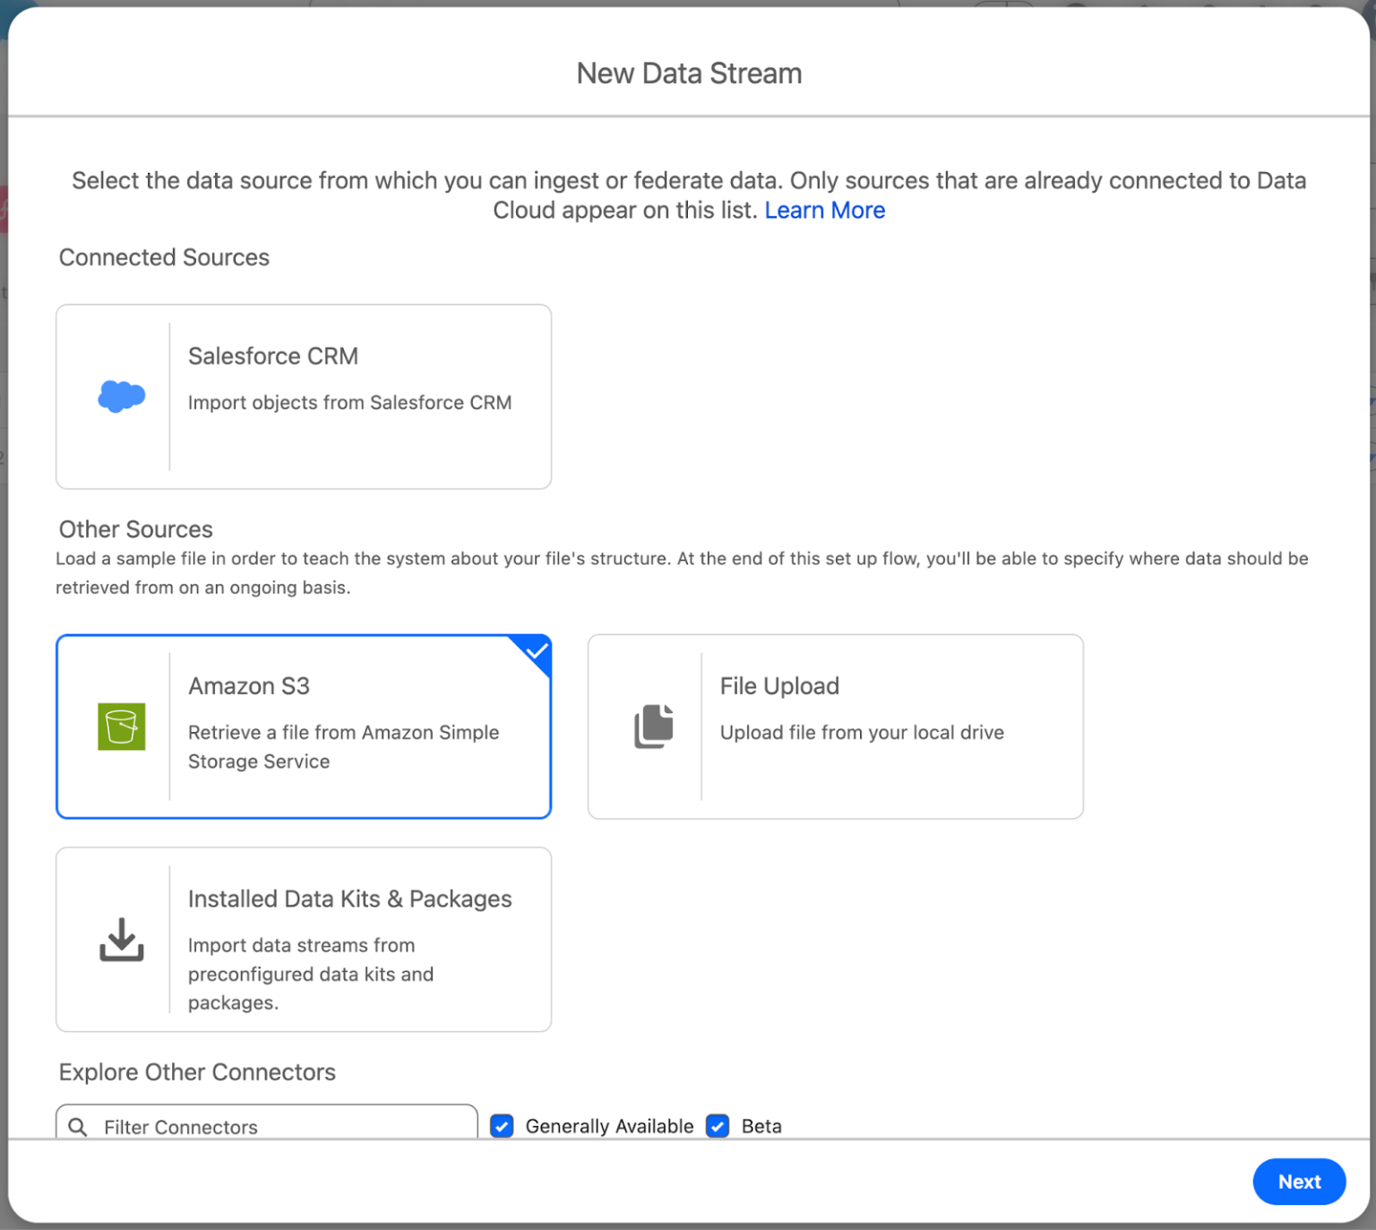Viewport: 1376px width, 1230px height.
Task: Click "Upload file from your local drive" text
Action: pos(862,733)
